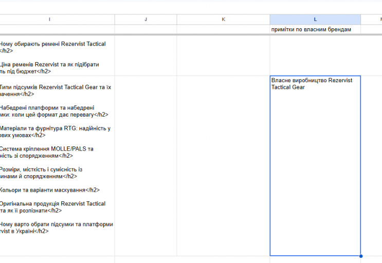382x263 pixels.
Task: Click text 'Ціна ременів Rezervist та як підібрати'
Action: click(49, 65)
